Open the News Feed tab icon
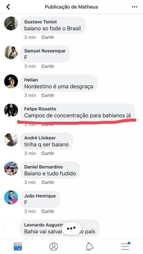This screenshot has height=254, width=143. coord(18,247)
